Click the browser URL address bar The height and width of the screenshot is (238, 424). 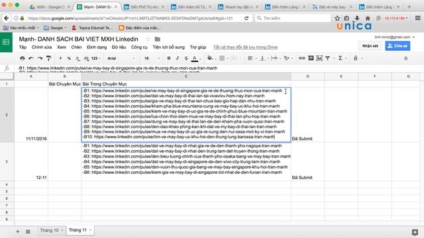(130, 18)
